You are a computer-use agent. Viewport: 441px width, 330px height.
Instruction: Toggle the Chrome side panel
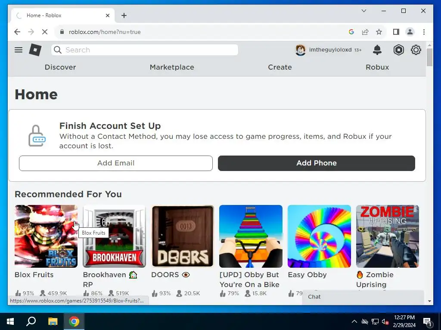click(396, 32)
